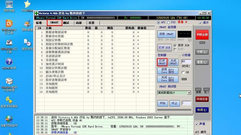
Task: Open 登录密码清除 key icon
Action: [9, 102]
